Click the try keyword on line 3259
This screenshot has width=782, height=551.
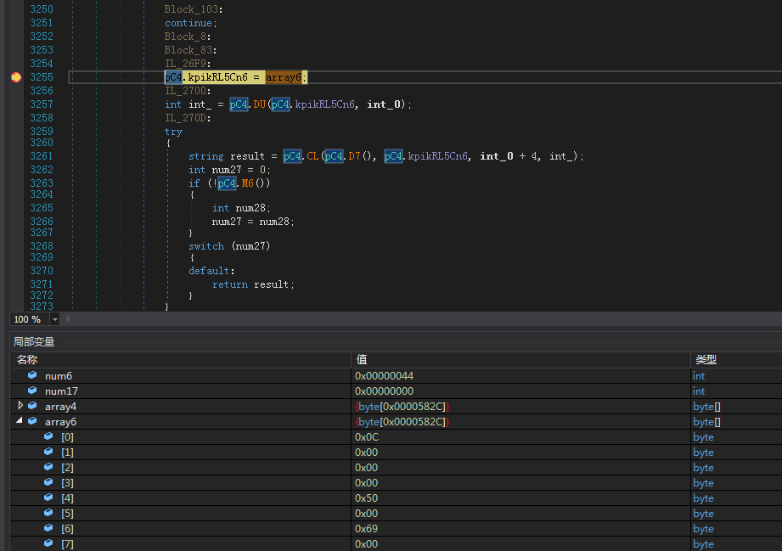coord(173,132)
